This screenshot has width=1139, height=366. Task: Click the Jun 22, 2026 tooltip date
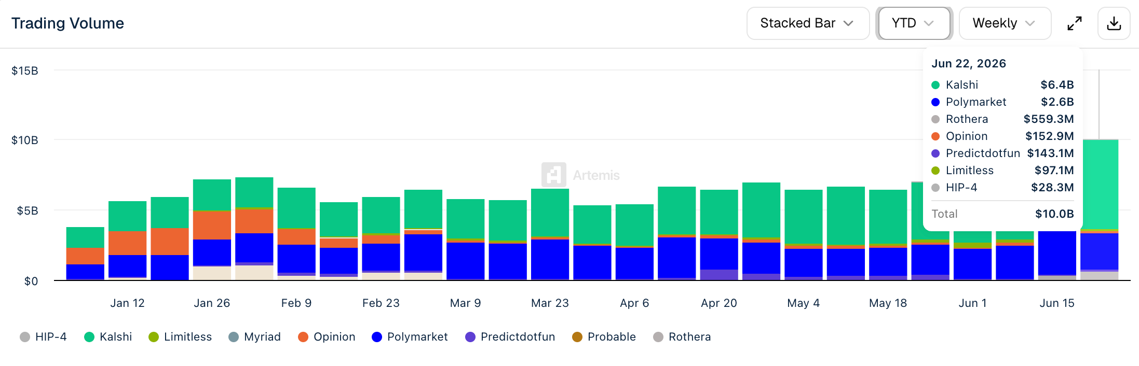[x=969, y=64]
